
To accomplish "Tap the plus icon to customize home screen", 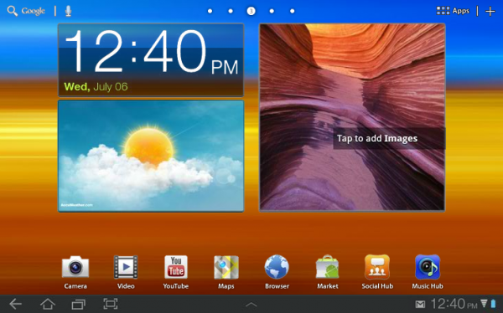I will (x=490, y=12).
